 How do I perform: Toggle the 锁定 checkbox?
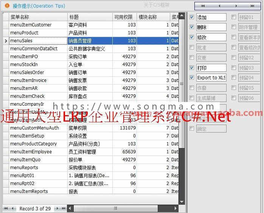click(x=192, y=129)
